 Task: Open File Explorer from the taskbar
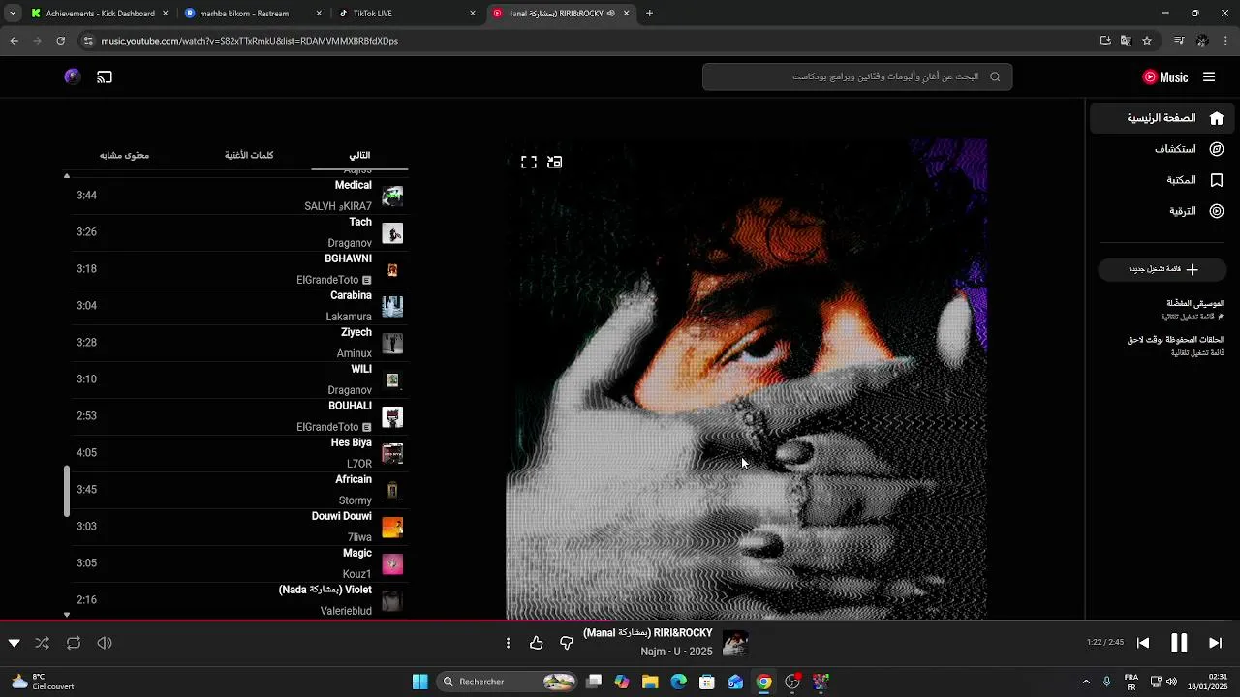point(650,682)
